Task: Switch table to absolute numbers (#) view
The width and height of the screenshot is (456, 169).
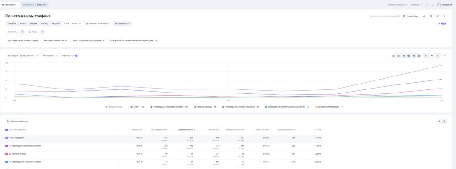Action: click(x=439, y=121)
